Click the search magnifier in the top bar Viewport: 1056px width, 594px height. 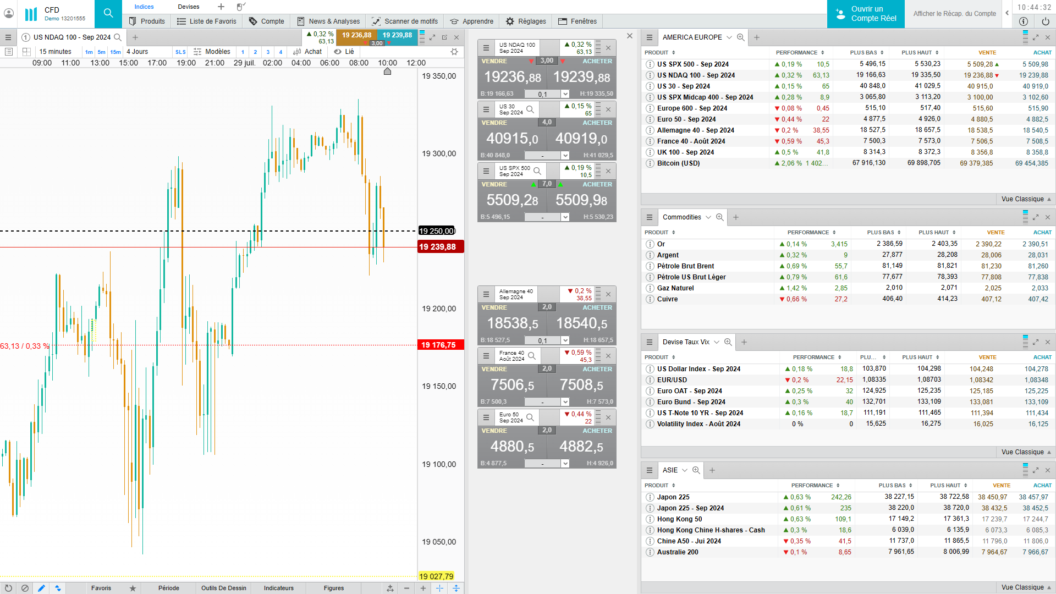(x=108, y=13)
